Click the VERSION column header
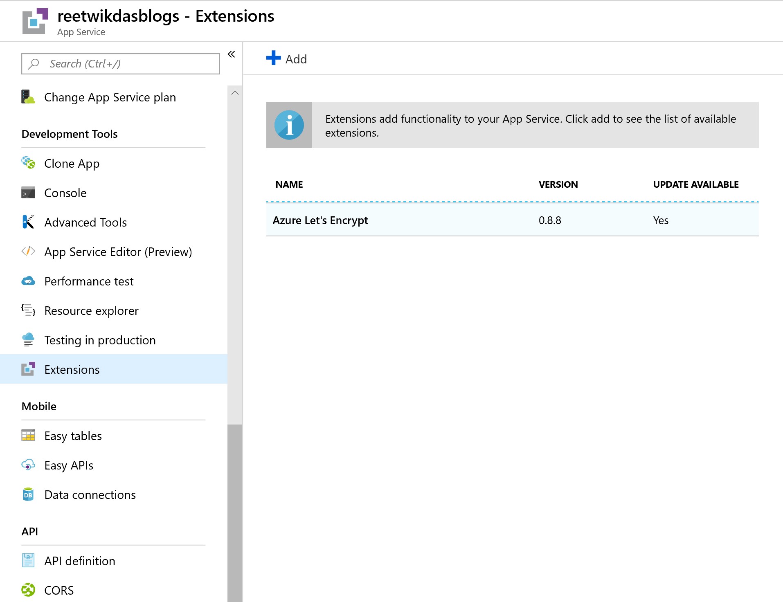The image size is (783, 602). 558,184
